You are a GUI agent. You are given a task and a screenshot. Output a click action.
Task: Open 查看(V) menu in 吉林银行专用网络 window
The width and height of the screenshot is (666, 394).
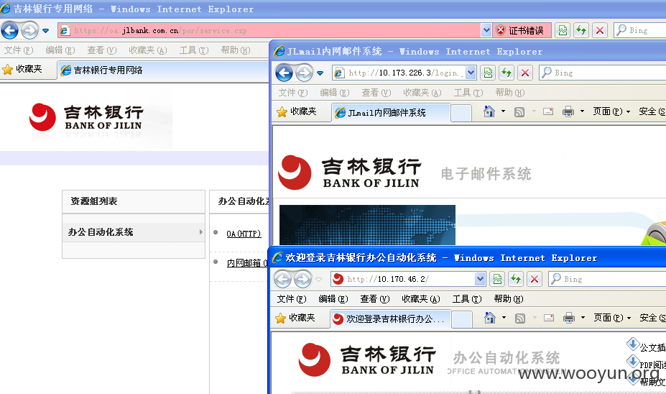pyautogui.click(x=102, y=50)
